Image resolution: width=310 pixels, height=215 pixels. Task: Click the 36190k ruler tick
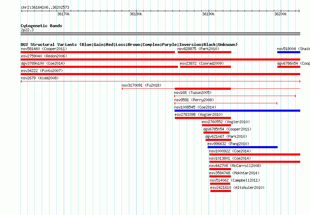tap(208, 14)
